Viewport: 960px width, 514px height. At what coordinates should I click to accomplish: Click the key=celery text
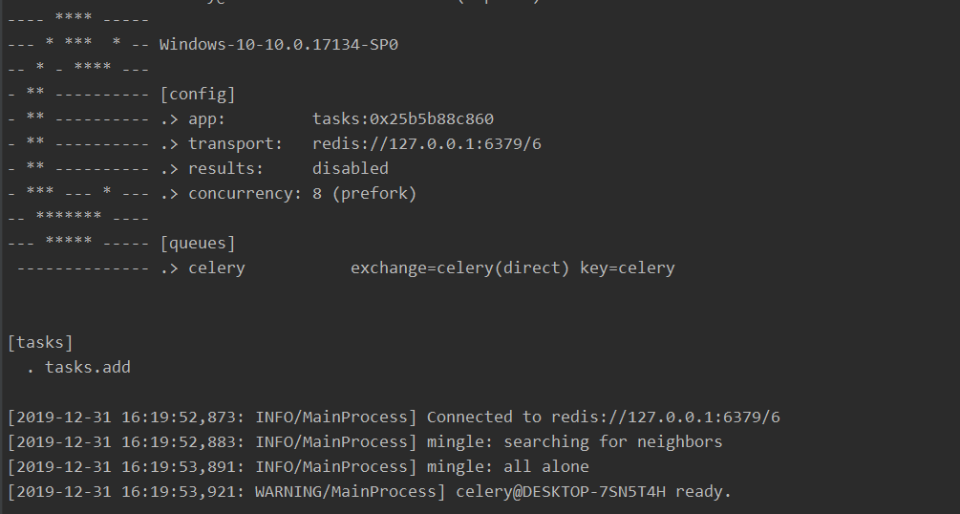pos(627,268)
